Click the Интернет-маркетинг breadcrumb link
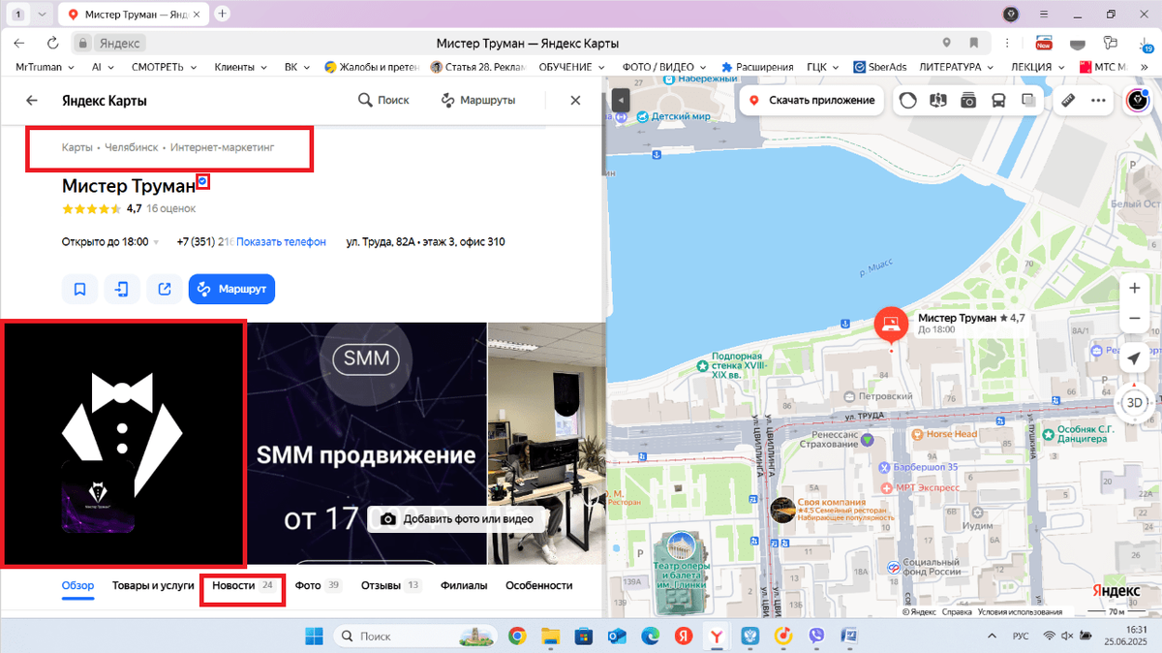 223,147
